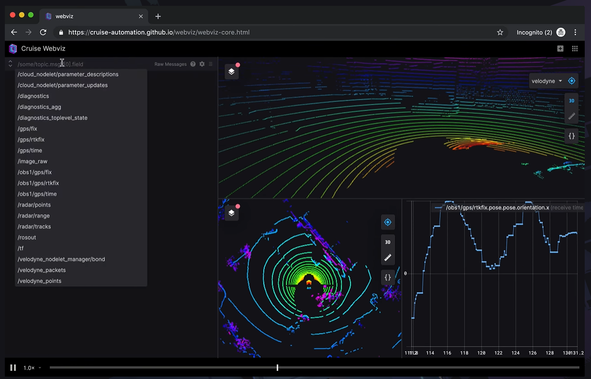This screenshot has width=591, height=379.
Task: Expand the topic path up-down arrows toggle
Action: [10, 64]
